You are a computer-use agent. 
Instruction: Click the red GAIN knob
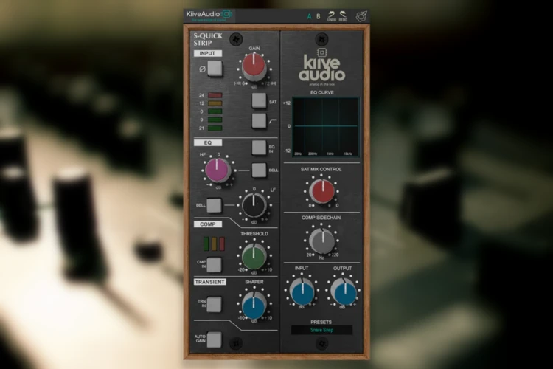254,66
